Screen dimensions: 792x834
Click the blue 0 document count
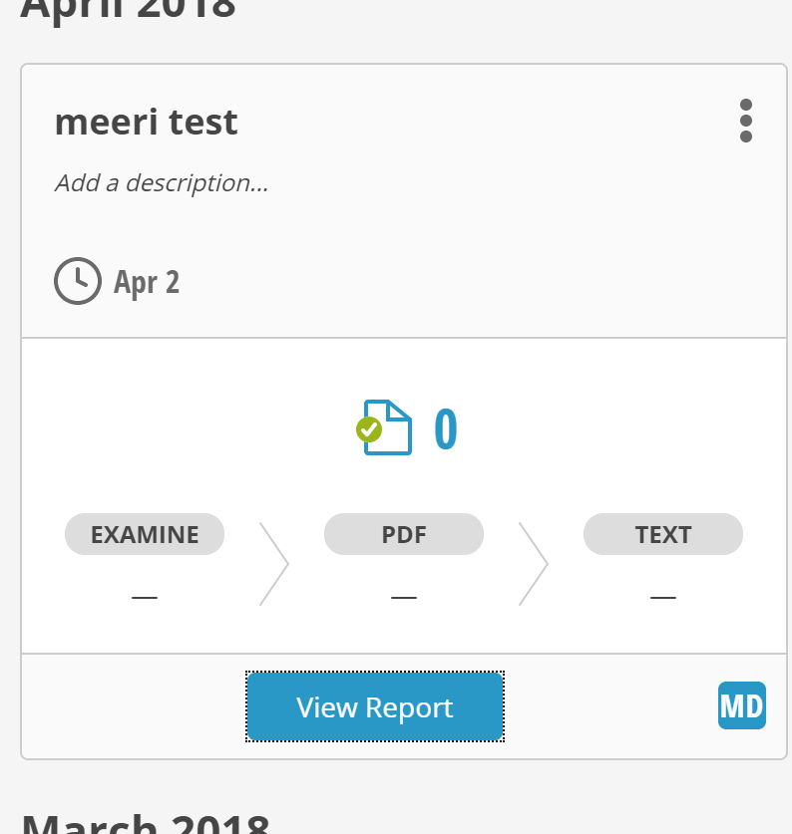click(446, 428)
